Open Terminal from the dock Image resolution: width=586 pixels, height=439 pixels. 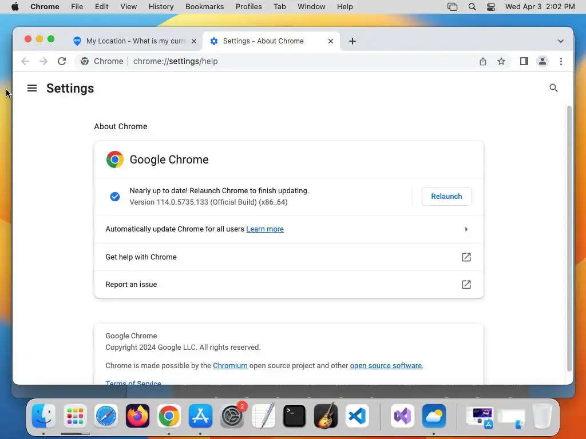click(x=295, y=416)
